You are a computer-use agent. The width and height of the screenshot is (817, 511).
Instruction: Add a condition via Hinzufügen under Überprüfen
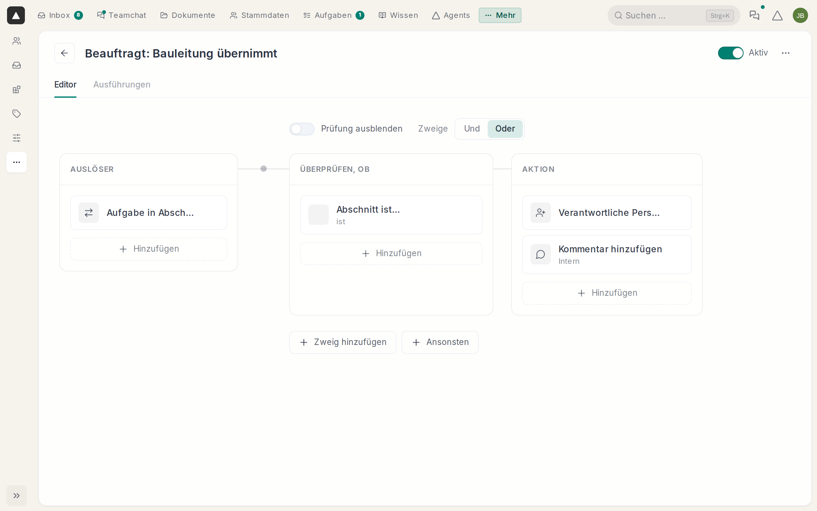tap(391, 254)
